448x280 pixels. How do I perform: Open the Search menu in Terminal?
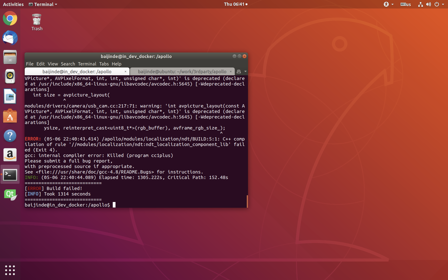point(68,64)
